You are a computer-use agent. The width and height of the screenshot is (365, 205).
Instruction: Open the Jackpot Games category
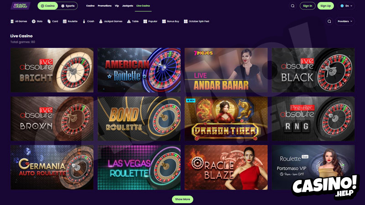[111, 21]
